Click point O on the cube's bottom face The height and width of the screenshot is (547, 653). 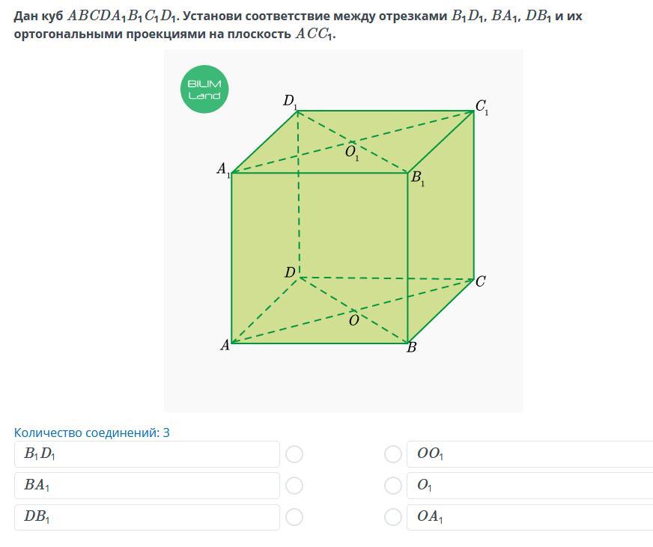(x=353, y=320)
